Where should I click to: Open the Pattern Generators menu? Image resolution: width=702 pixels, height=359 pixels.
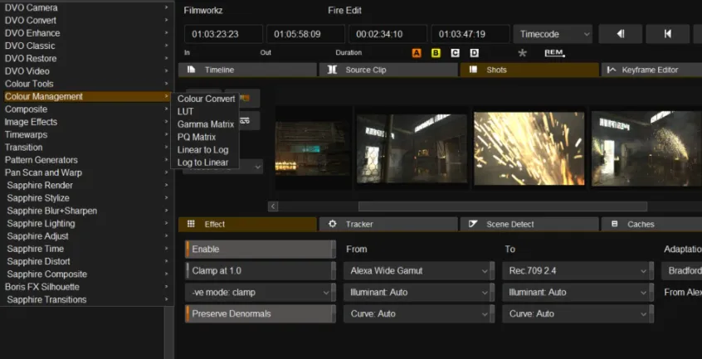[x=86, y=160]
